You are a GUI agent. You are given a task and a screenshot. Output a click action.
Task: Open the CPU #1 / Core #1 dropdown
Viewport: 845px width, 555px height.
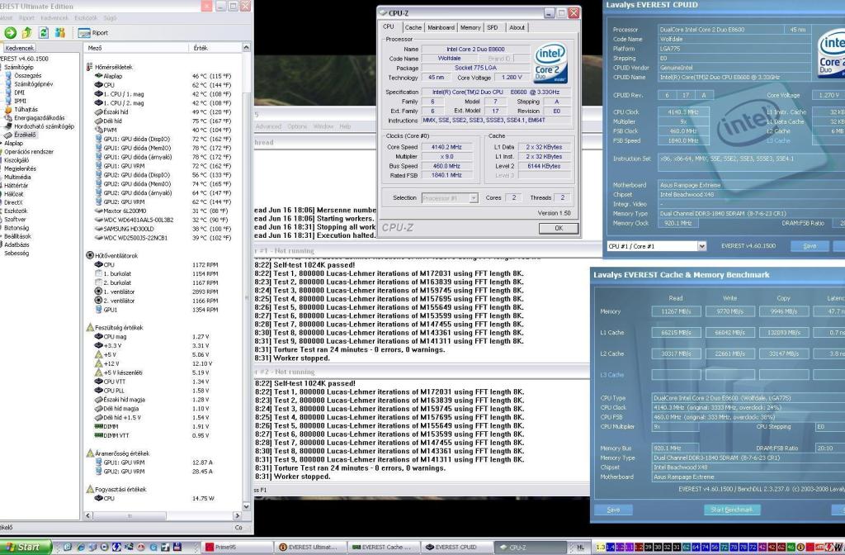pyautogui.click(x=701, y=246)
